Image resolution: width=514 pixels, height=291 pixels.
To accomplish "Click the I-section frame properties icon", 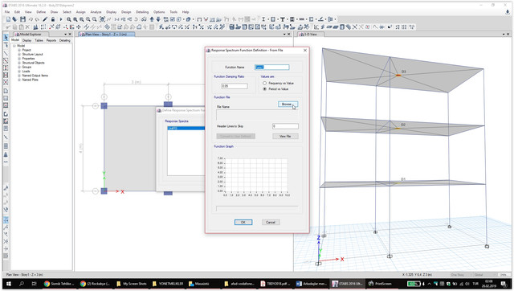I will coord(263,19).
